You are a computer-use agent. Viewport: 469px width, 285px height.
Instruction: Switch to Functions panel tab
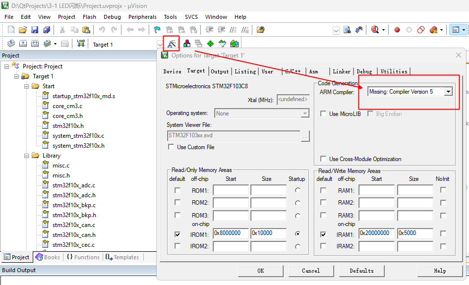tap(83, 257)
